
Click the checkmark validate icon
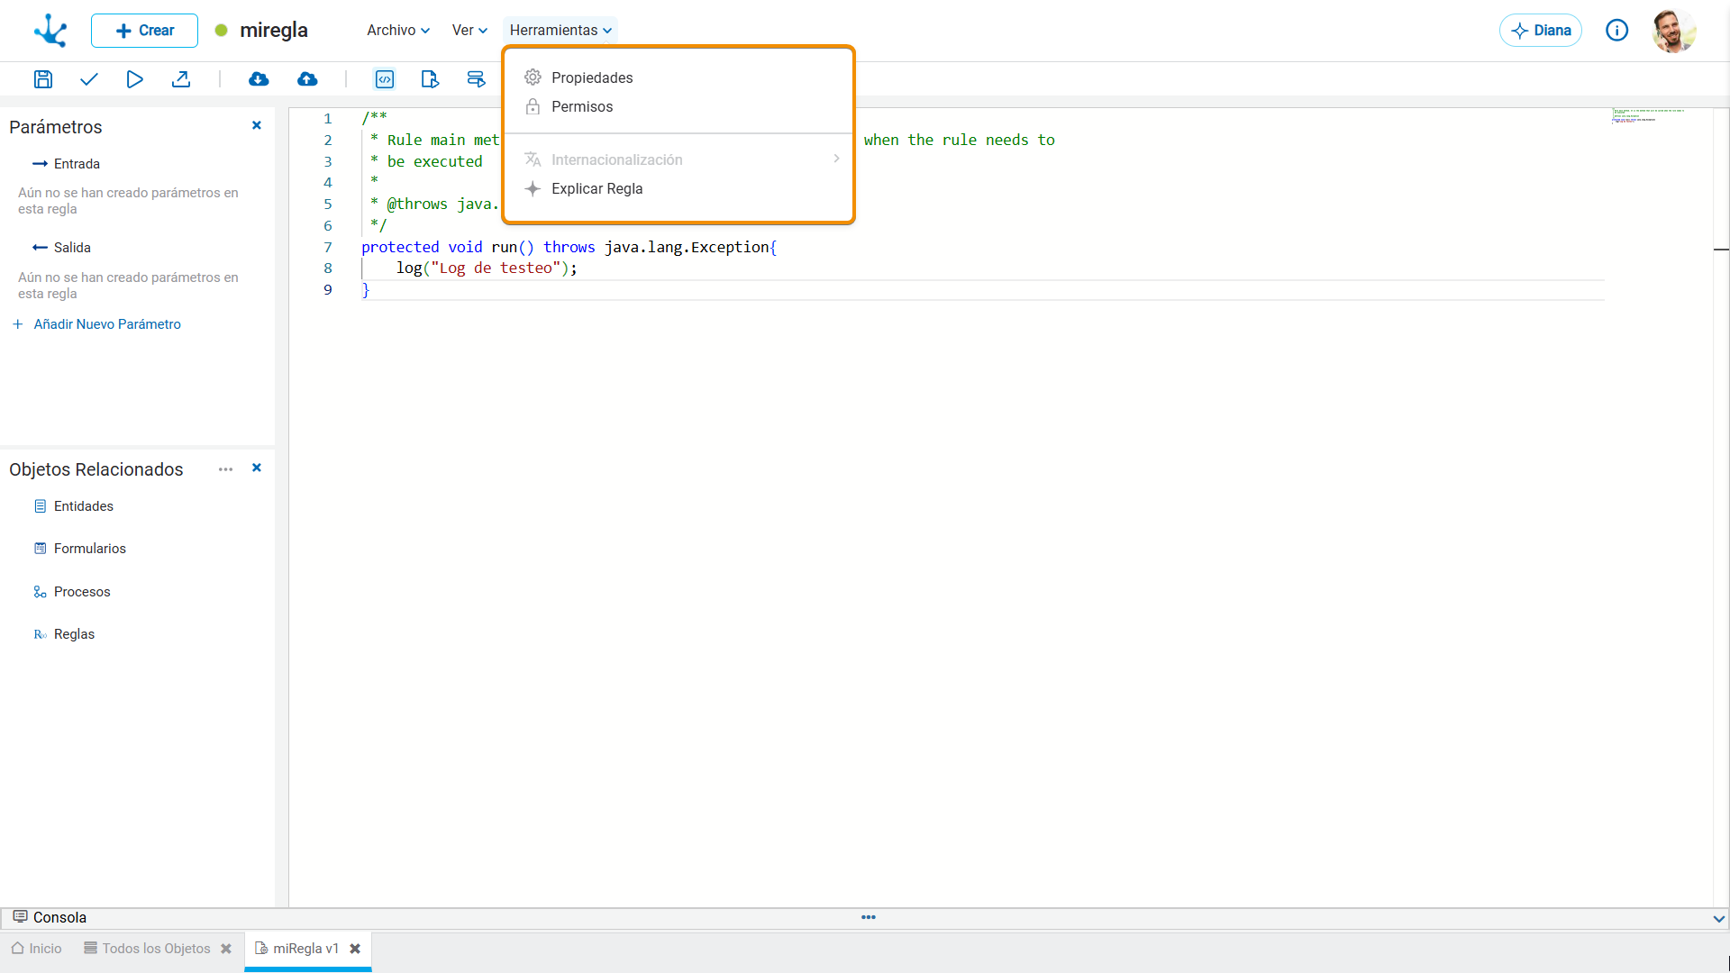pyautogui.click(x=88, y=79)
